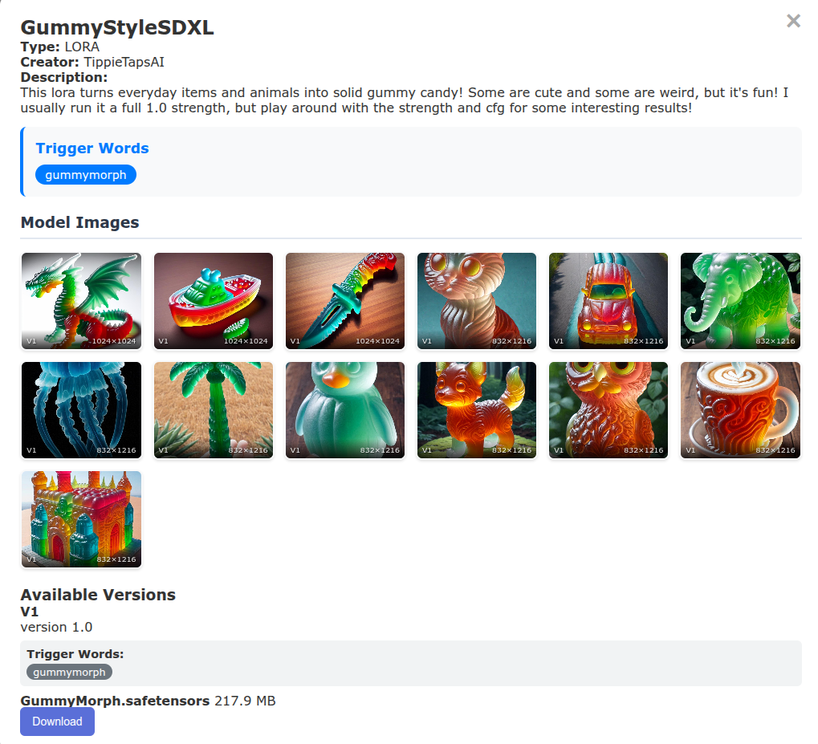Download GummyMorph.safetensors file
This screenshot has height=744, width=818.
(57, 721)
